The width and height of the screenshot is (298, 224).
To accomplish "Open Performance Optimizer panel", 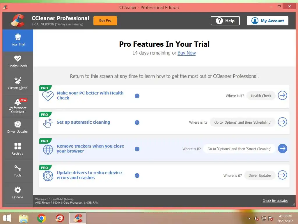I will coord(18,106).
